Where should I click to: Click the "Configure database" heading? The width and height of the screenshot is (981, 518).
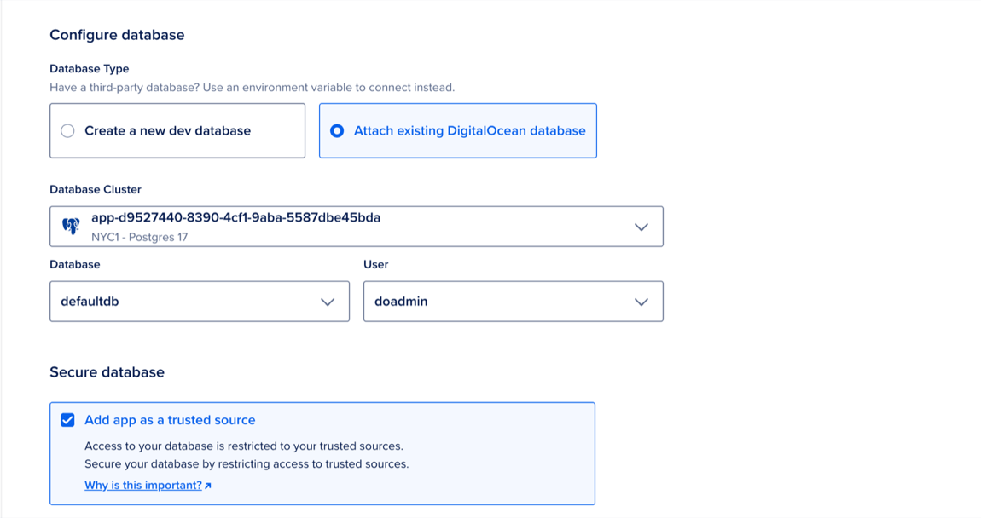click(x=117, y=35)
